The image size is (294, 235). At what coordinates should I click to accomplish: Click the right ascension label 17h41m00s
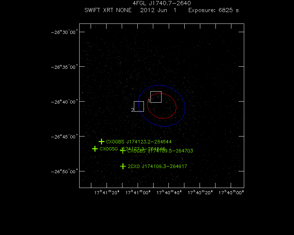pyautogui.click(x=138, y=192)
